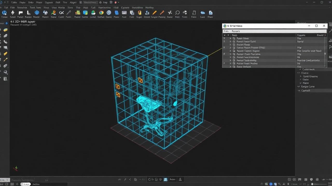Select the white propeller-shaped toolbar icon

(45, 13)
